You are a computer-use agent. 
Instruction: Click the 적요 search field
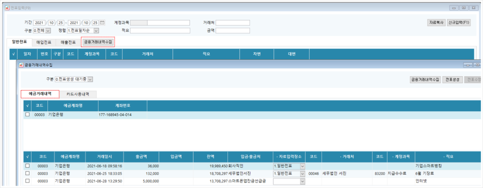pyautogui.click(x=160, y=30)
